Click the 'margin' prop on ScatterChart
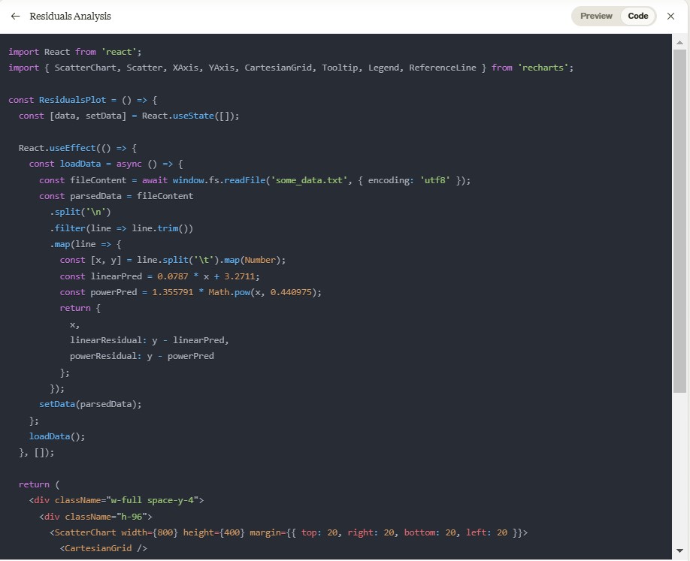 [265, 532]
